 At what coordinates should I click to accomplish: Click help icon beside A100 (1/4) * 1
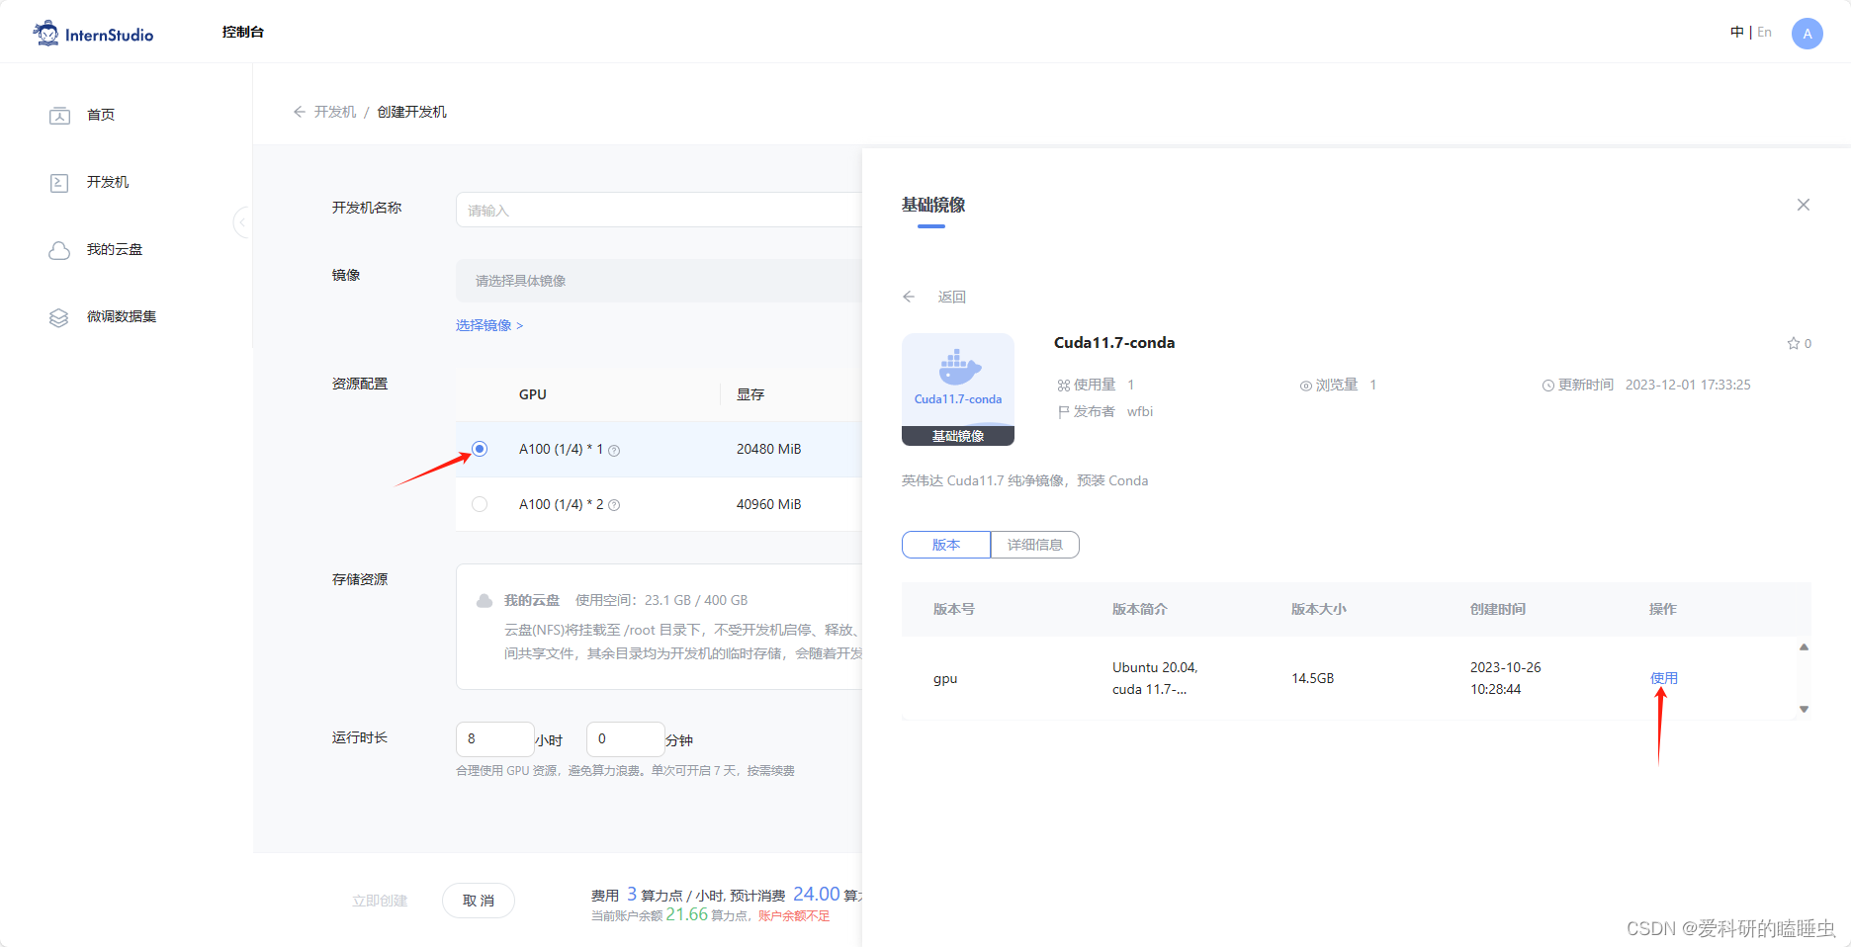tap(614, 450)
